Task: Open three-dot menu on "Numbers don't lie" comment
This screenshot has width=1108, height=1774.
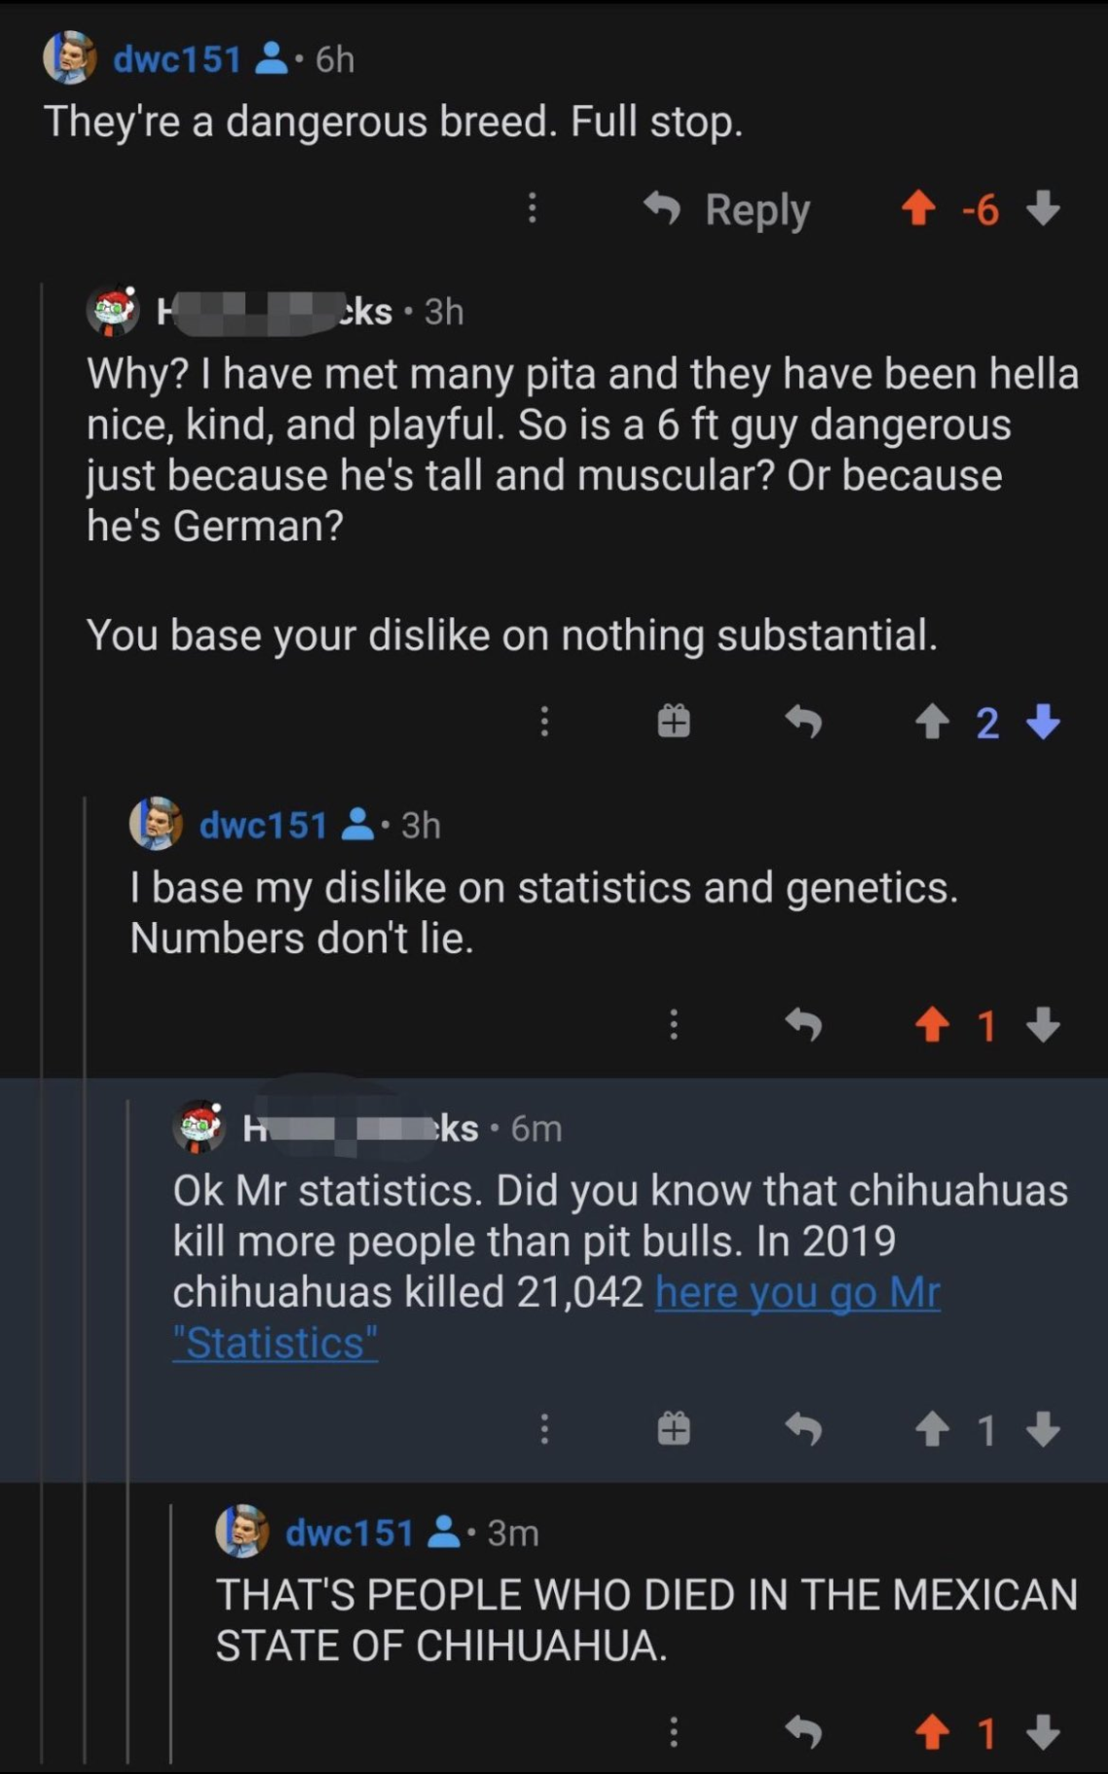Action: (x=673, y=1024)
